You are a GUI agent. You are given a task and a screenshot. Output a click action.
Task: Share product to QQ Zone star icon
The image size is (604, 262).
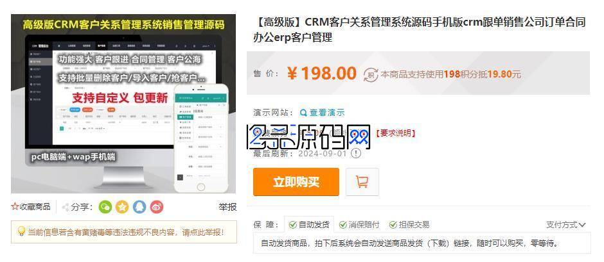tap(122, 207)
